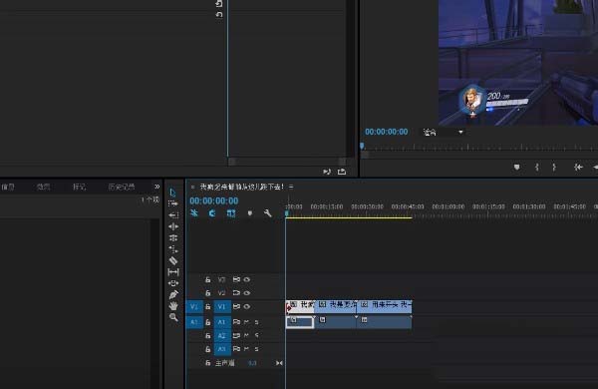Toggle A2 track targeting button
This screenshot has width=598, height=389.
222,335
